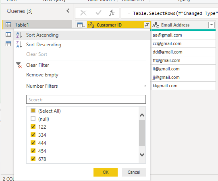The image size is (218, 181).
Task: Cancel formula edit with X icon
Action: coord(83,13)
